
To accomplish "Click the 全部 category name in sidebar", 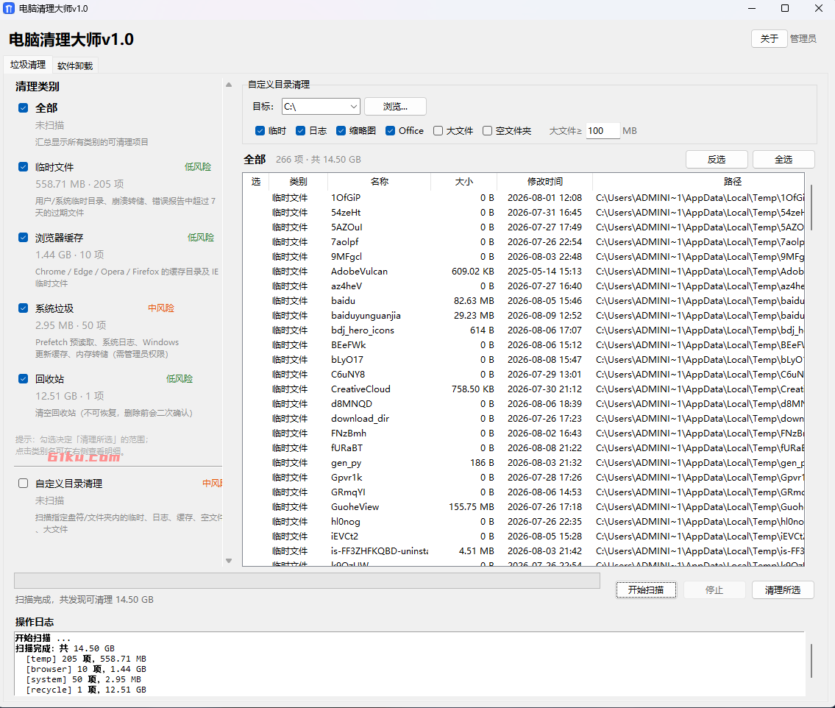I will [x=46, y=108].
